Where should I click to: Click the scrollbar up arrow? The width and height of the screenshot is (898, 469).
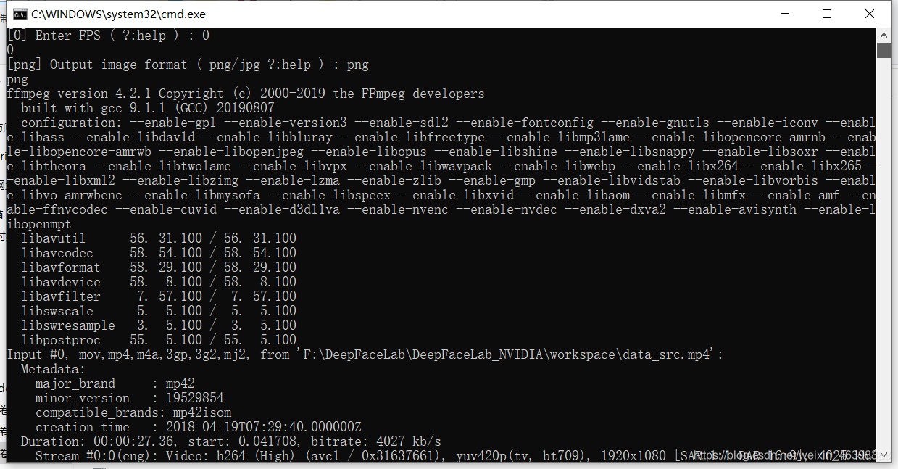point(884,35)
